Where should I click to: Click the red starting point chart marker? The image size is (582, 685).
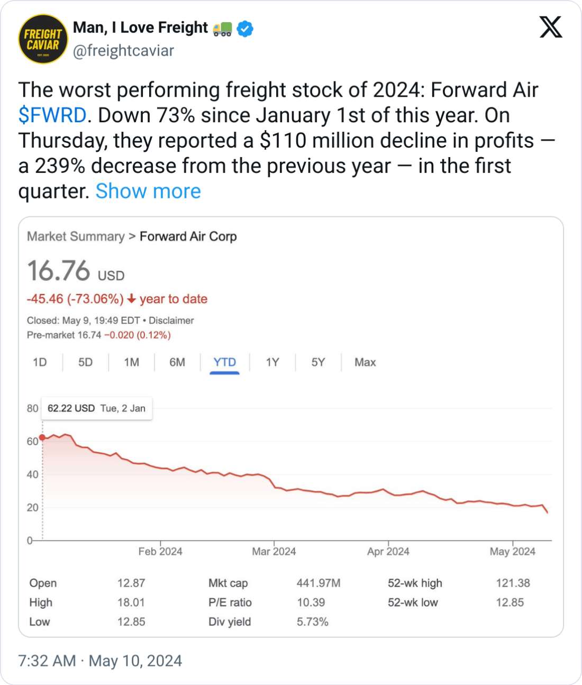(x=42, y=437)
